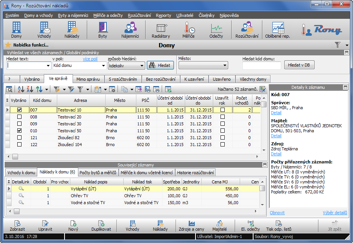Check Uzavřít rok checkbox for Testovací 10
Image resolution: width=353 pixels, height=243 pixels.
coord(222,110)
